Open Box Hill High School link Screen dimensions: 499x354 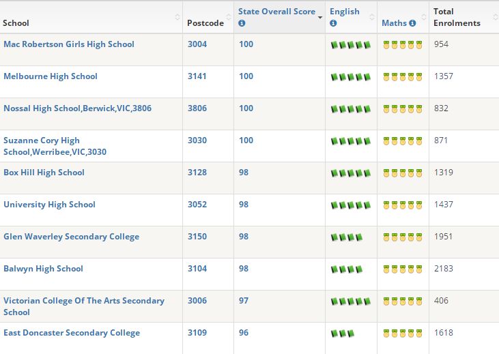pyautogui.click(x=44, y=173)
